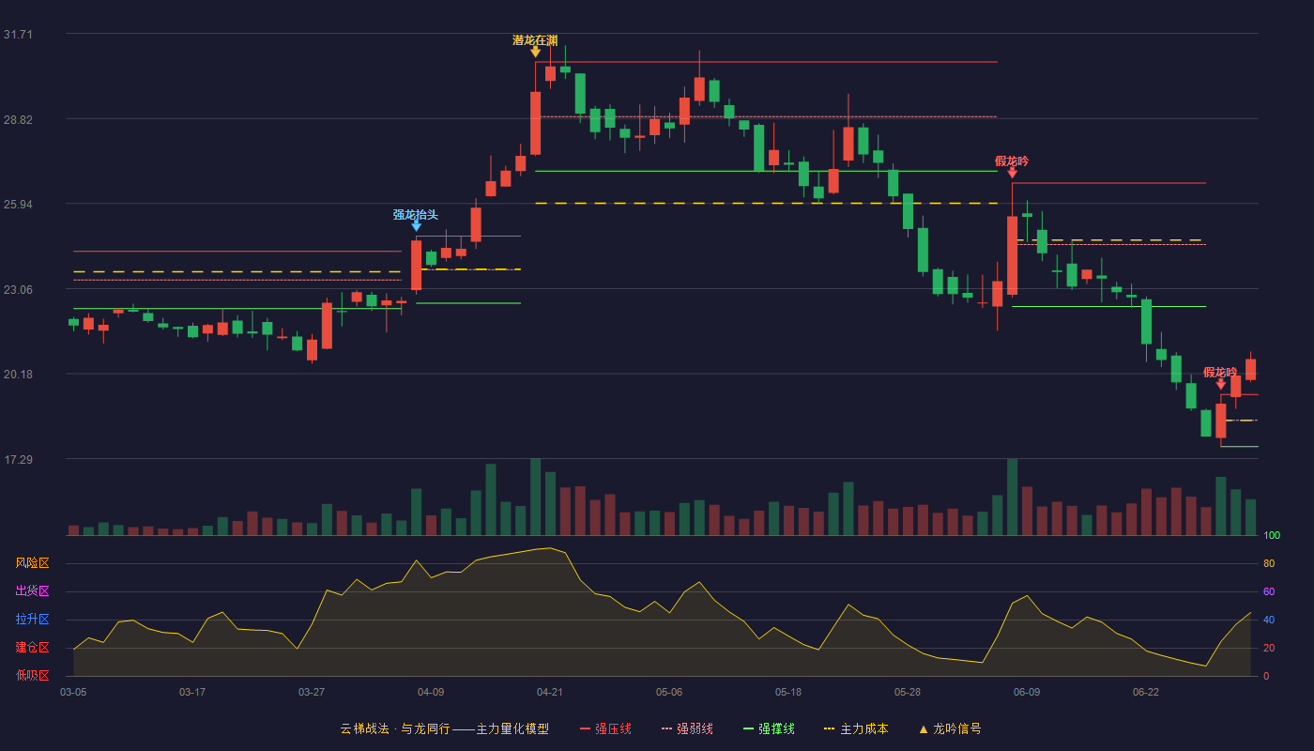Click the red line swatch beside 强压线

click(585, 728)
